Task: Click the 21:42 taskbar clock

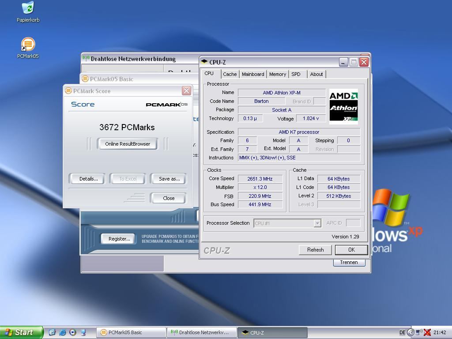Action: click(440, 332)
